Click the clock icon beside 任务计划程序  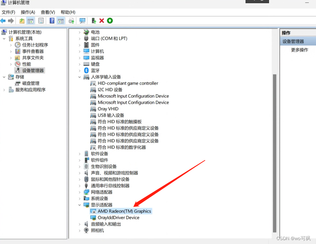click(18, 45)
